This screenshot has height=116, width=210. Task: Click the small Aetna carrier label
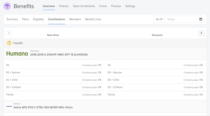[17, 104]
